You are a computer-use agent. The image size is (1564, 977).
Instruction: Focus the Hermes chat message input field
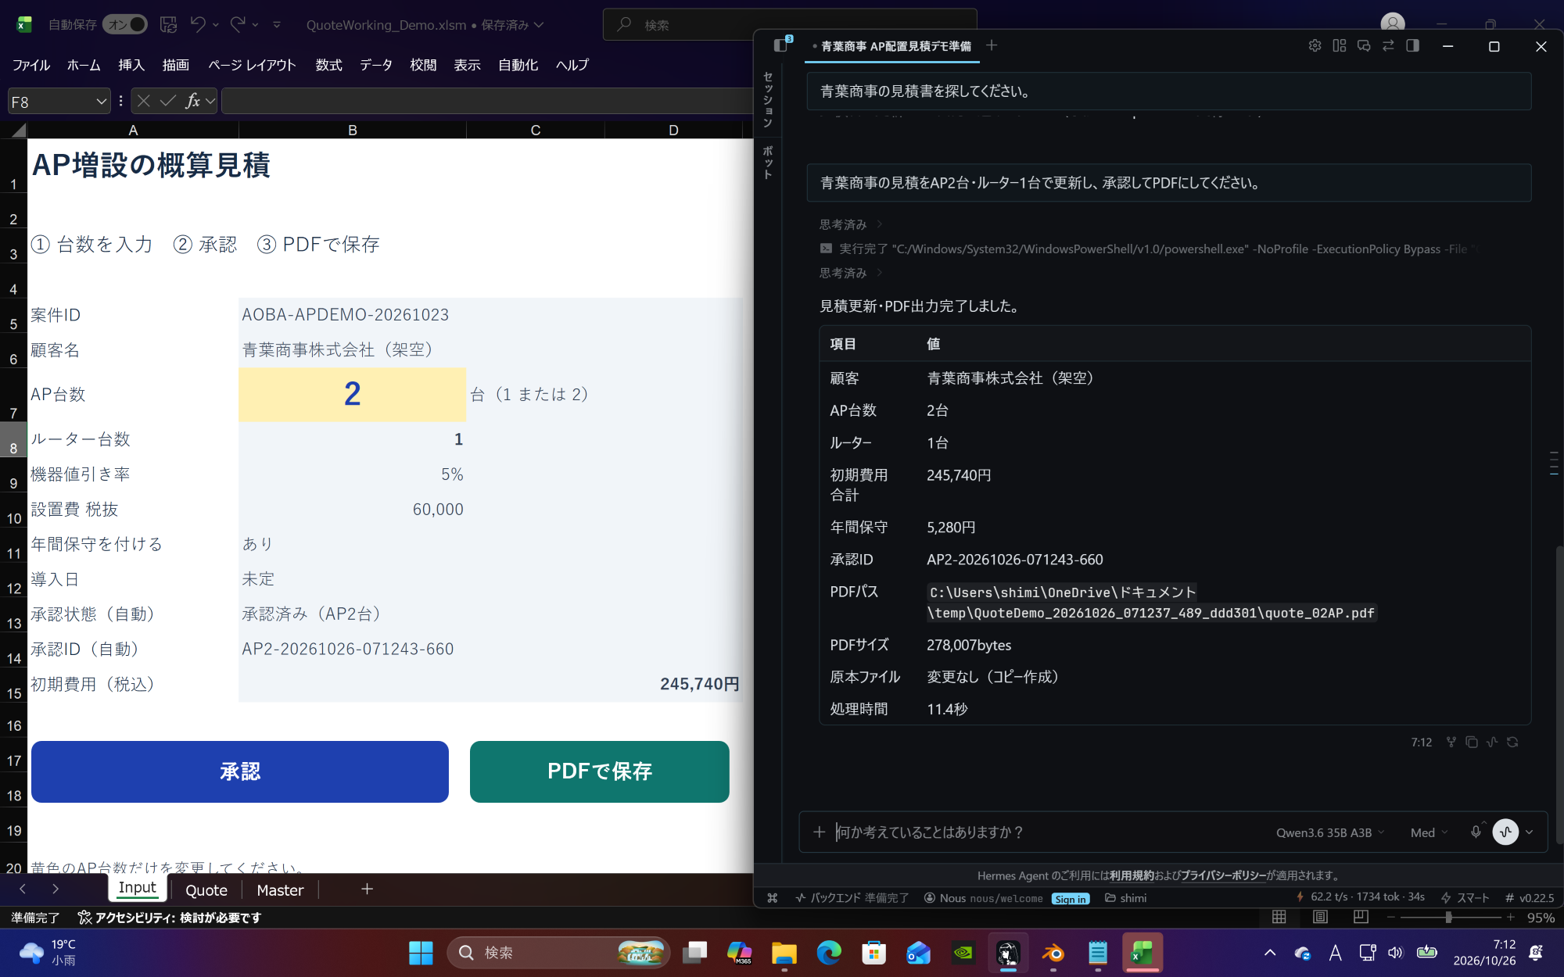click(1048, 832)
